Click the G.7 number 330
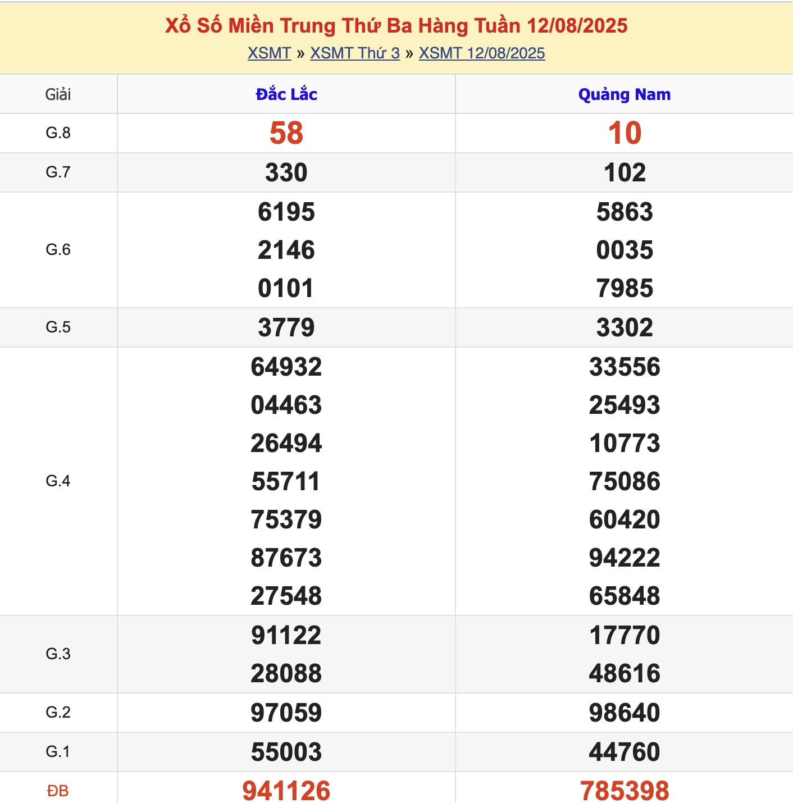The height and width of the screenshot is (803, 793). click(x=286, y=173)
